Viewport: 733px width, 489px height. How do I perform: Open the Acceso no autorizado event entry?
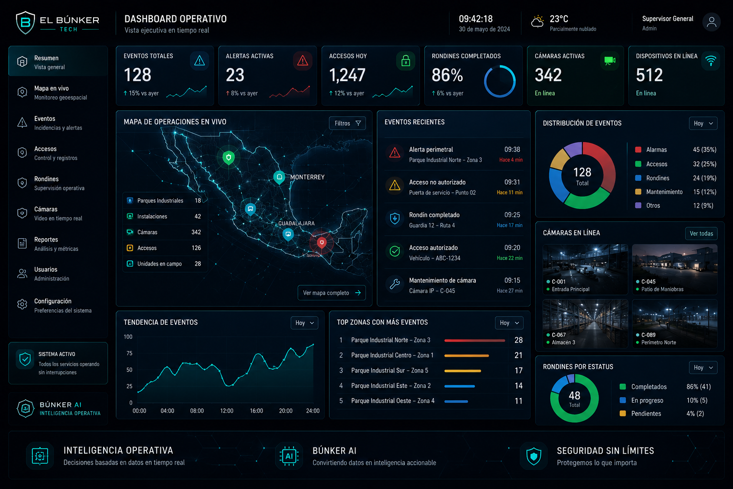[454, 187]
